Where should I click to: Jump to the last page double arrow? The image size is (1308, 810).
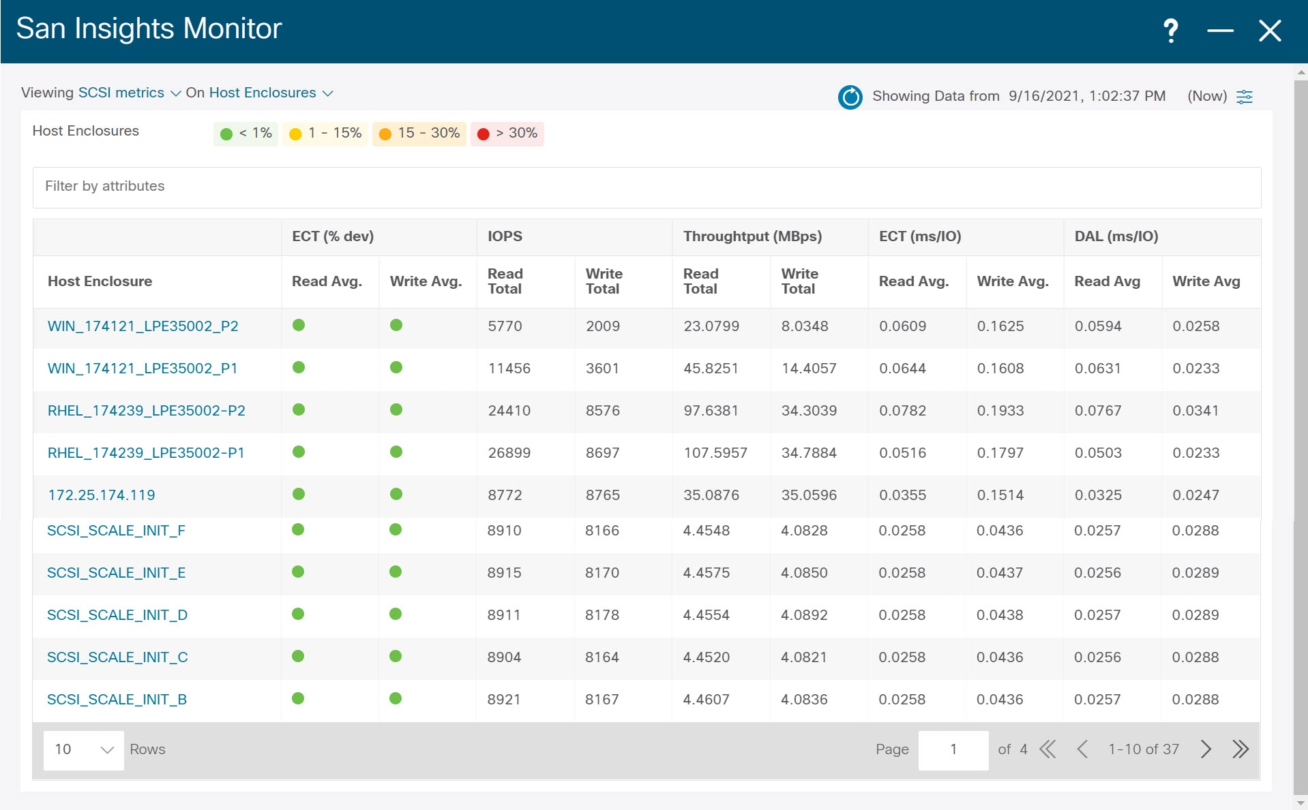[x=1240, y=750]
